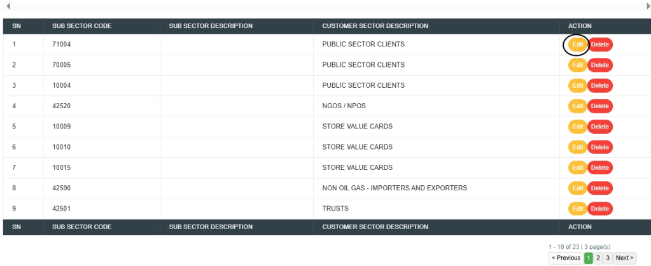Jump to page 3
This screenshot has width=651, height=266.
[608, 258]
